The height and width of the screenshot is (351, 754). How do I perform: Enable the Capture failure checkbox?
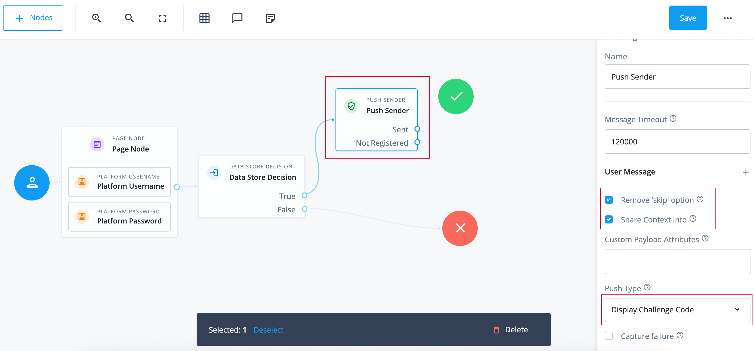(x=609, y=336)
